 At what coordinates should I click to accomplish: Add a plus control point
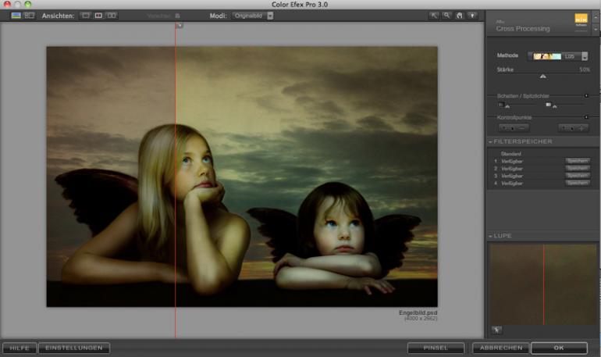pyautogui.click(x=574, y=128)
